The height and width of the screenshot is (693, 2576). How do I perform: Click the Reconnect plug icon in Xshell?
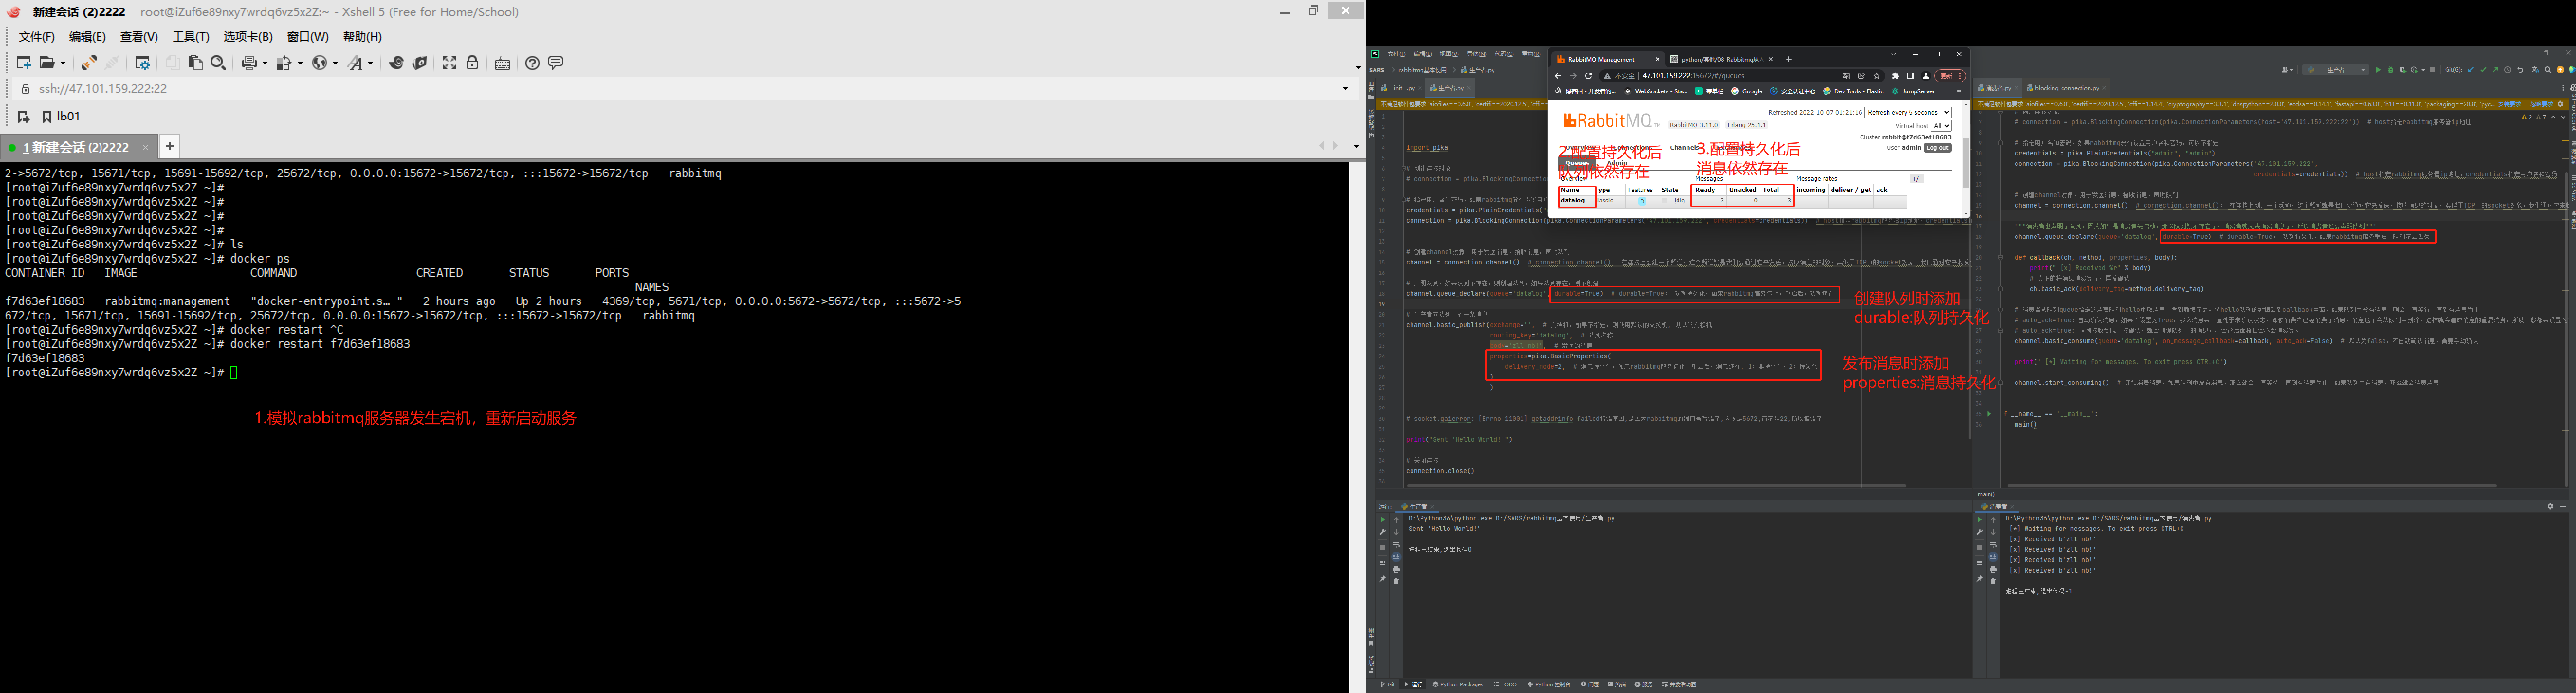[89, 63]
